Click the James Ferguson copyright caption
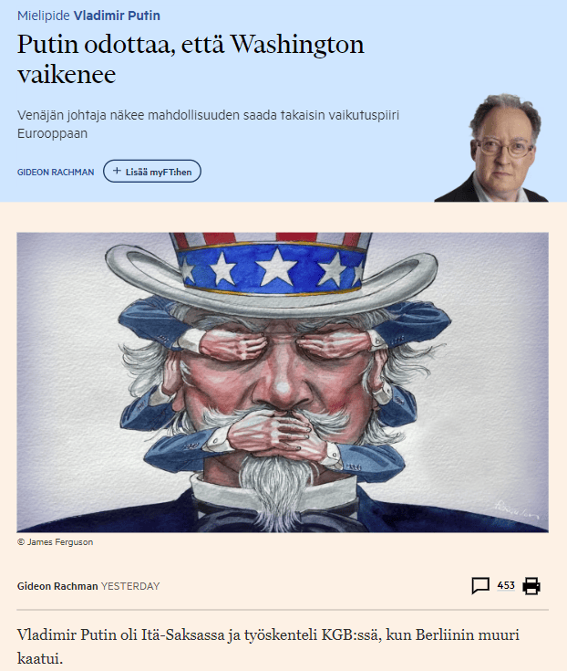The image size is (567, 671). 55,542
